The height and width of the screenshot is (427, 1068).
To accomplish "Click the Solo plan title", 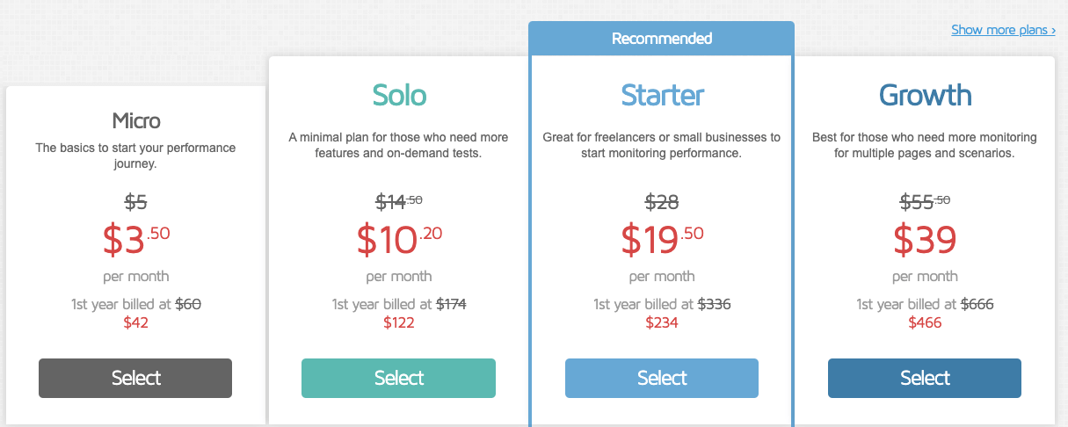I will point(399,95).
